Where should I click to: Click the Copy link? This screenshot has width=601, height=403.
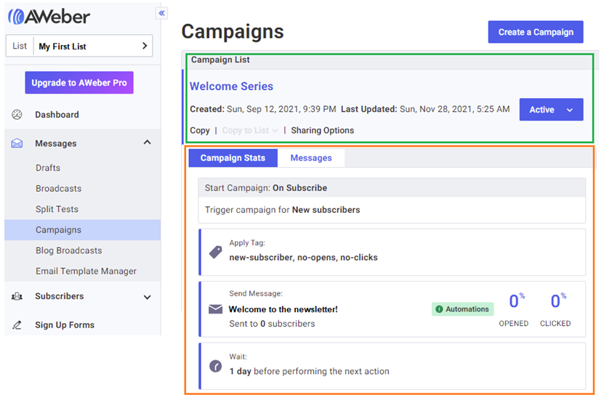[200, 131]
